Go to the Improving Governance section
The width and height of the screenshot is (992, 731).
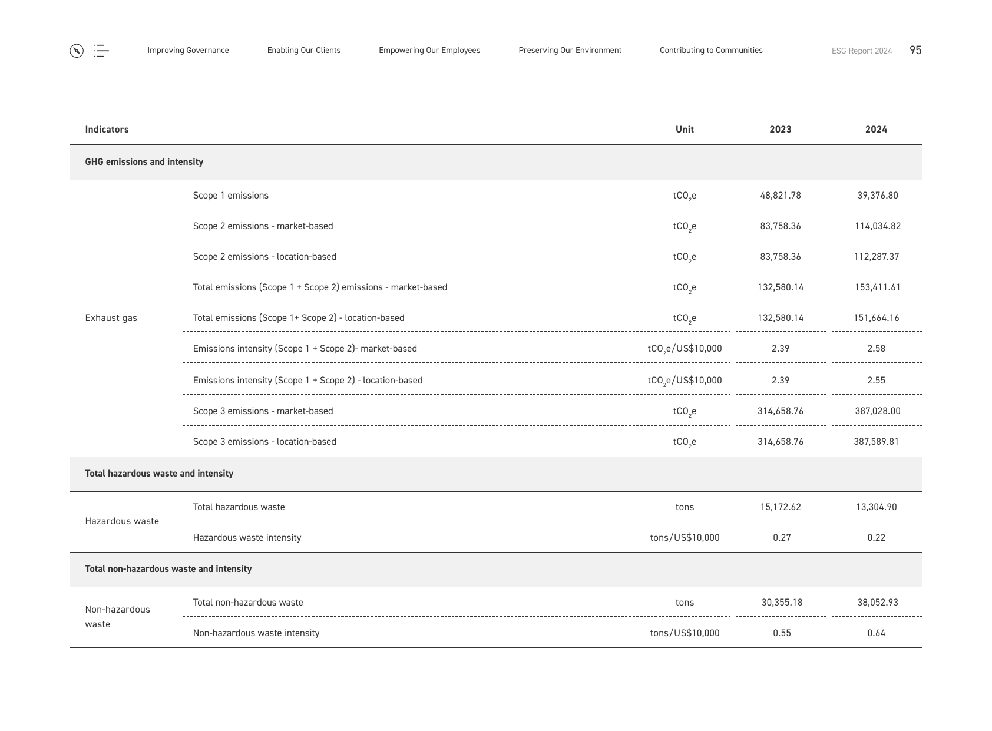click(188, 51)
